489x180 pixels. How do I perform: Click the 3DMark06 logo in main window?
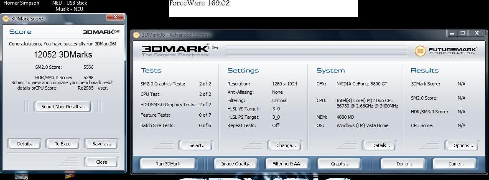point(179,51)
